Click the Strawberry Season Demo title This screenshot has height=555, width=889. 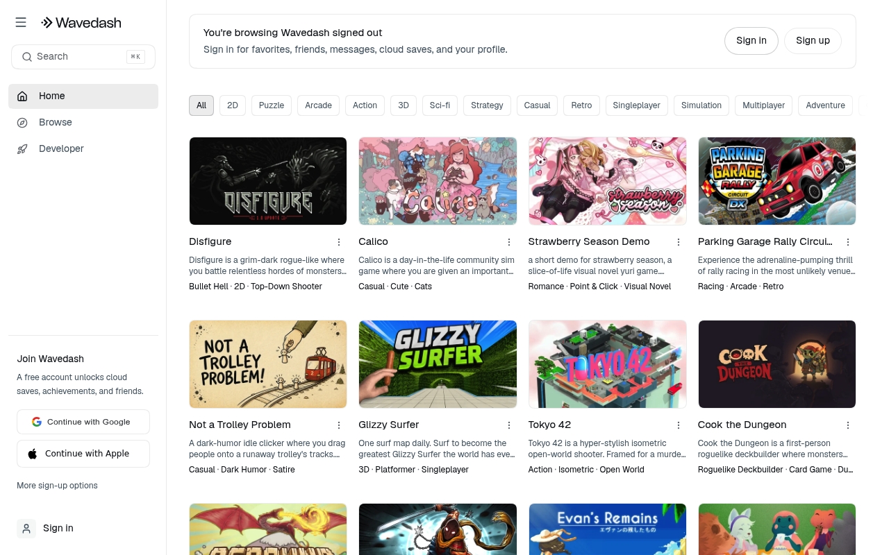[589, 242]
